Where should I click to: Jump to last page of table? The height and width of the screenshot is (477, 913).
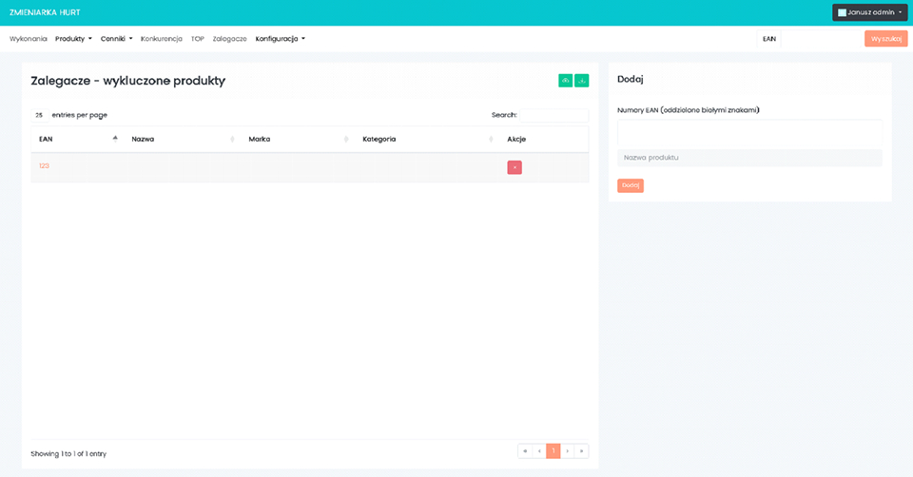click(x=582, y=451)
